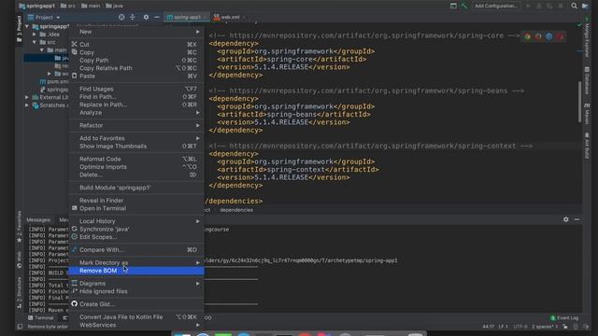598x336 pixels.
Task: Click the java breadcrumb in navigation bar
Action: pyautogui.click(x=114, y=6)
